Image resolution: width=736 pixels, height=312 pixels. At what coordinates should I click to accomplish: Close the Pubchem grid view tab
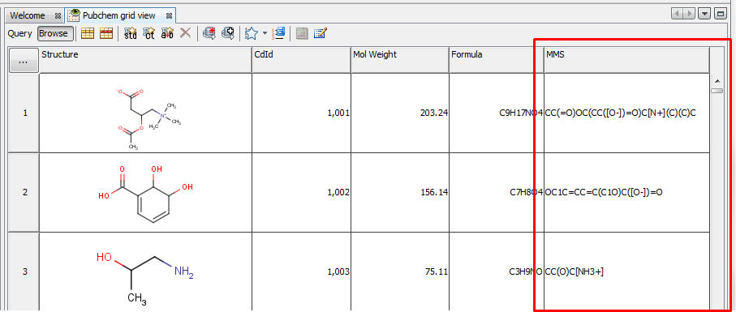pyautogui.click(x=169, y=16)
